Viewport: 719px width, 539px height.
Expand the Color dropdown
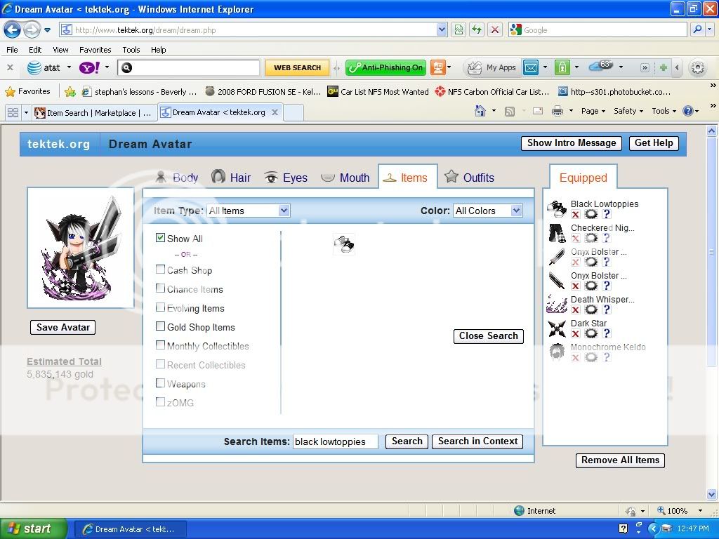[488, 211]
